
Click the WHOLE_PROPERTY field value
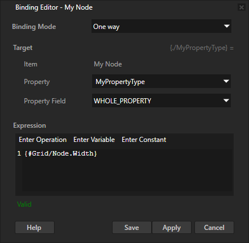coord(122,101)
